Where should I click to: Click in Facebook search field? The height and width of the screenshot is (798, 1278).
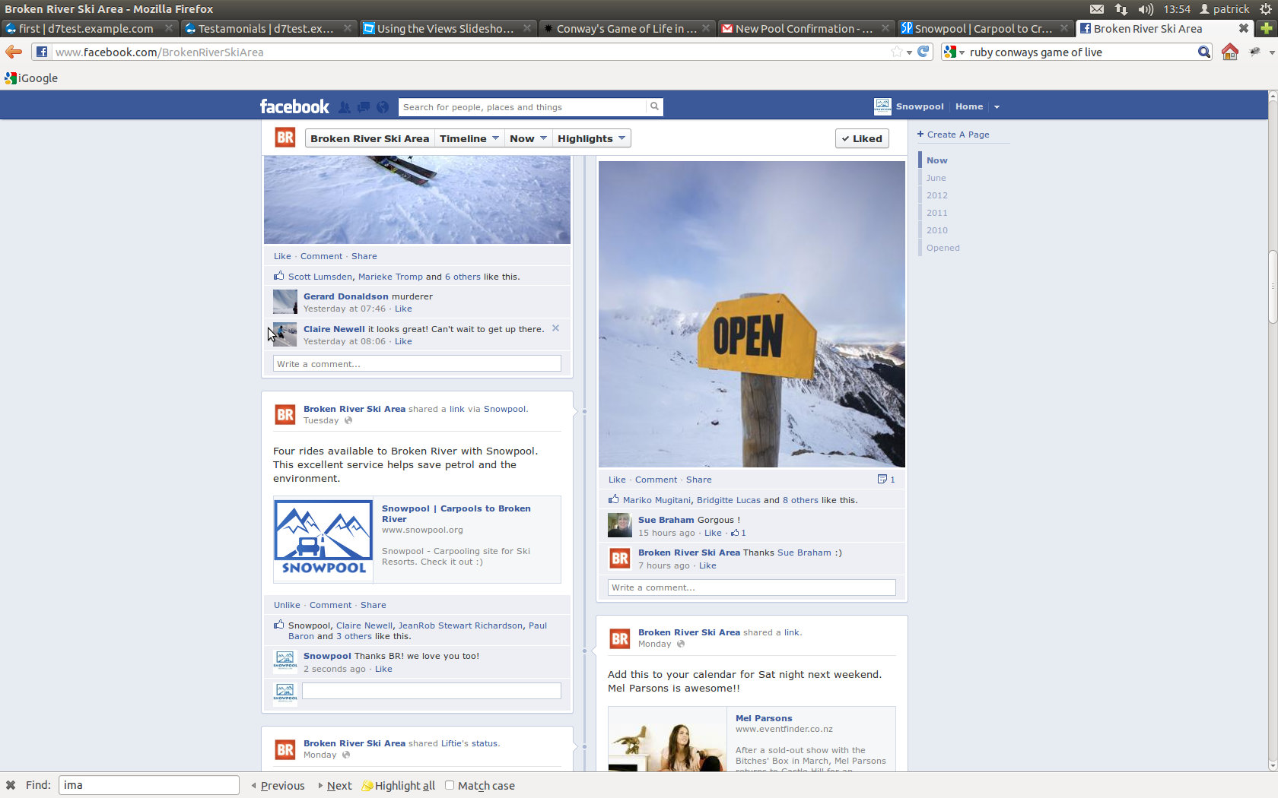click(523, 107)
